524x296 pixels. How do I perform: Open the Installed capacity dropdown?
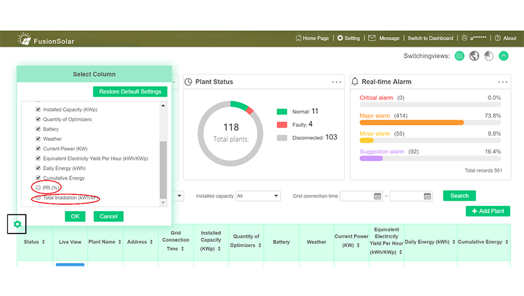click(258, 196)
